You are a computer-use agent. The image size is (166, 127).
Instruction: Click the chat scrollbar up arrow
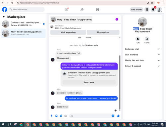click(120, 37)
